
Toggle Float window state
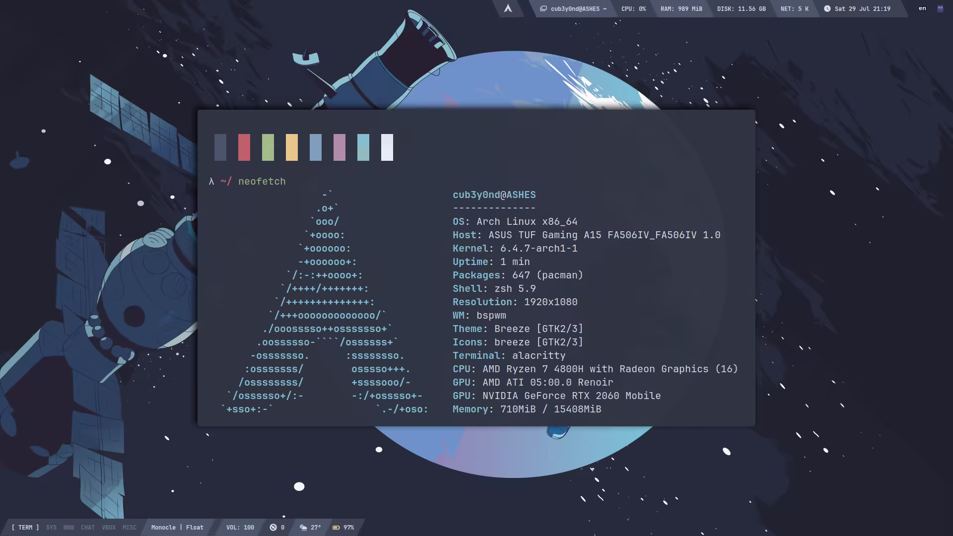click(x=195, y=527)
